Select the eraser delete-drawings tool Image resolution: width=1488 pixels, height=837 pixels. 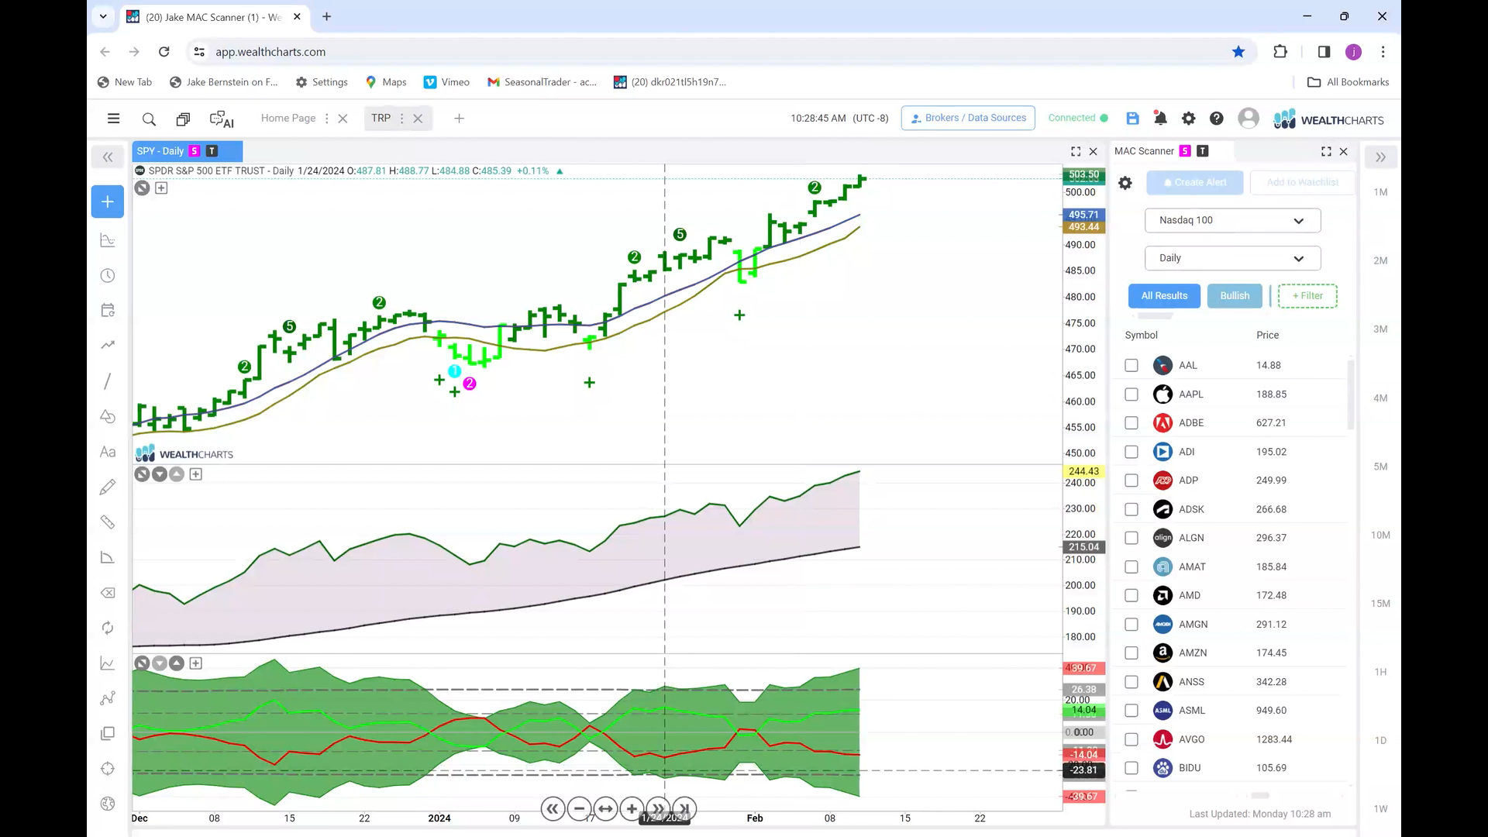pos(108,593)
